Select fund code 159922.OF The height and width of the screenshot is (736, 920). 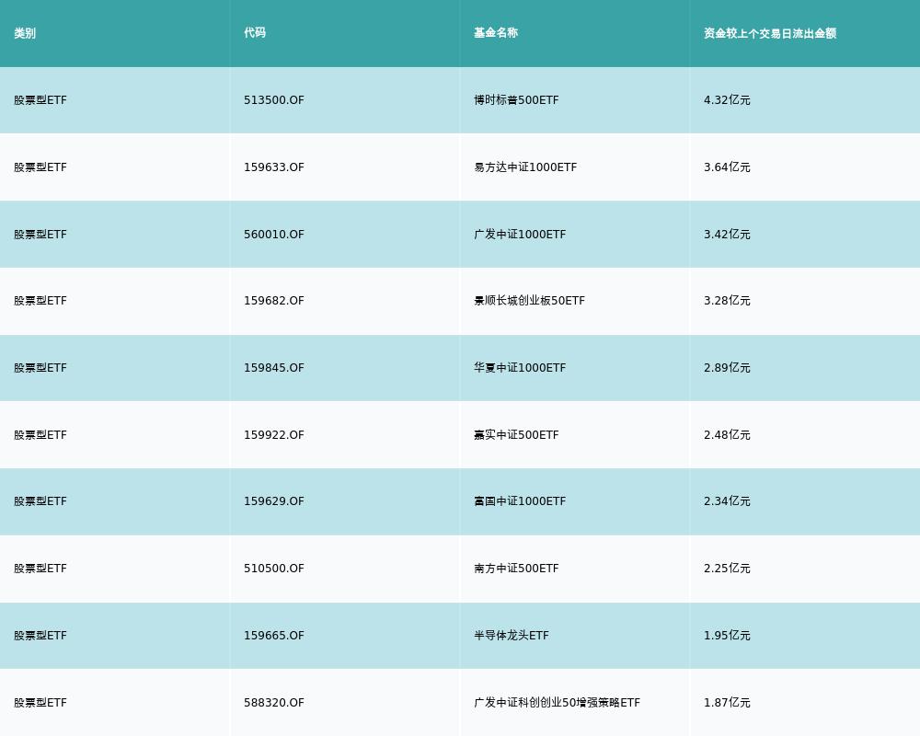(274, 435)
